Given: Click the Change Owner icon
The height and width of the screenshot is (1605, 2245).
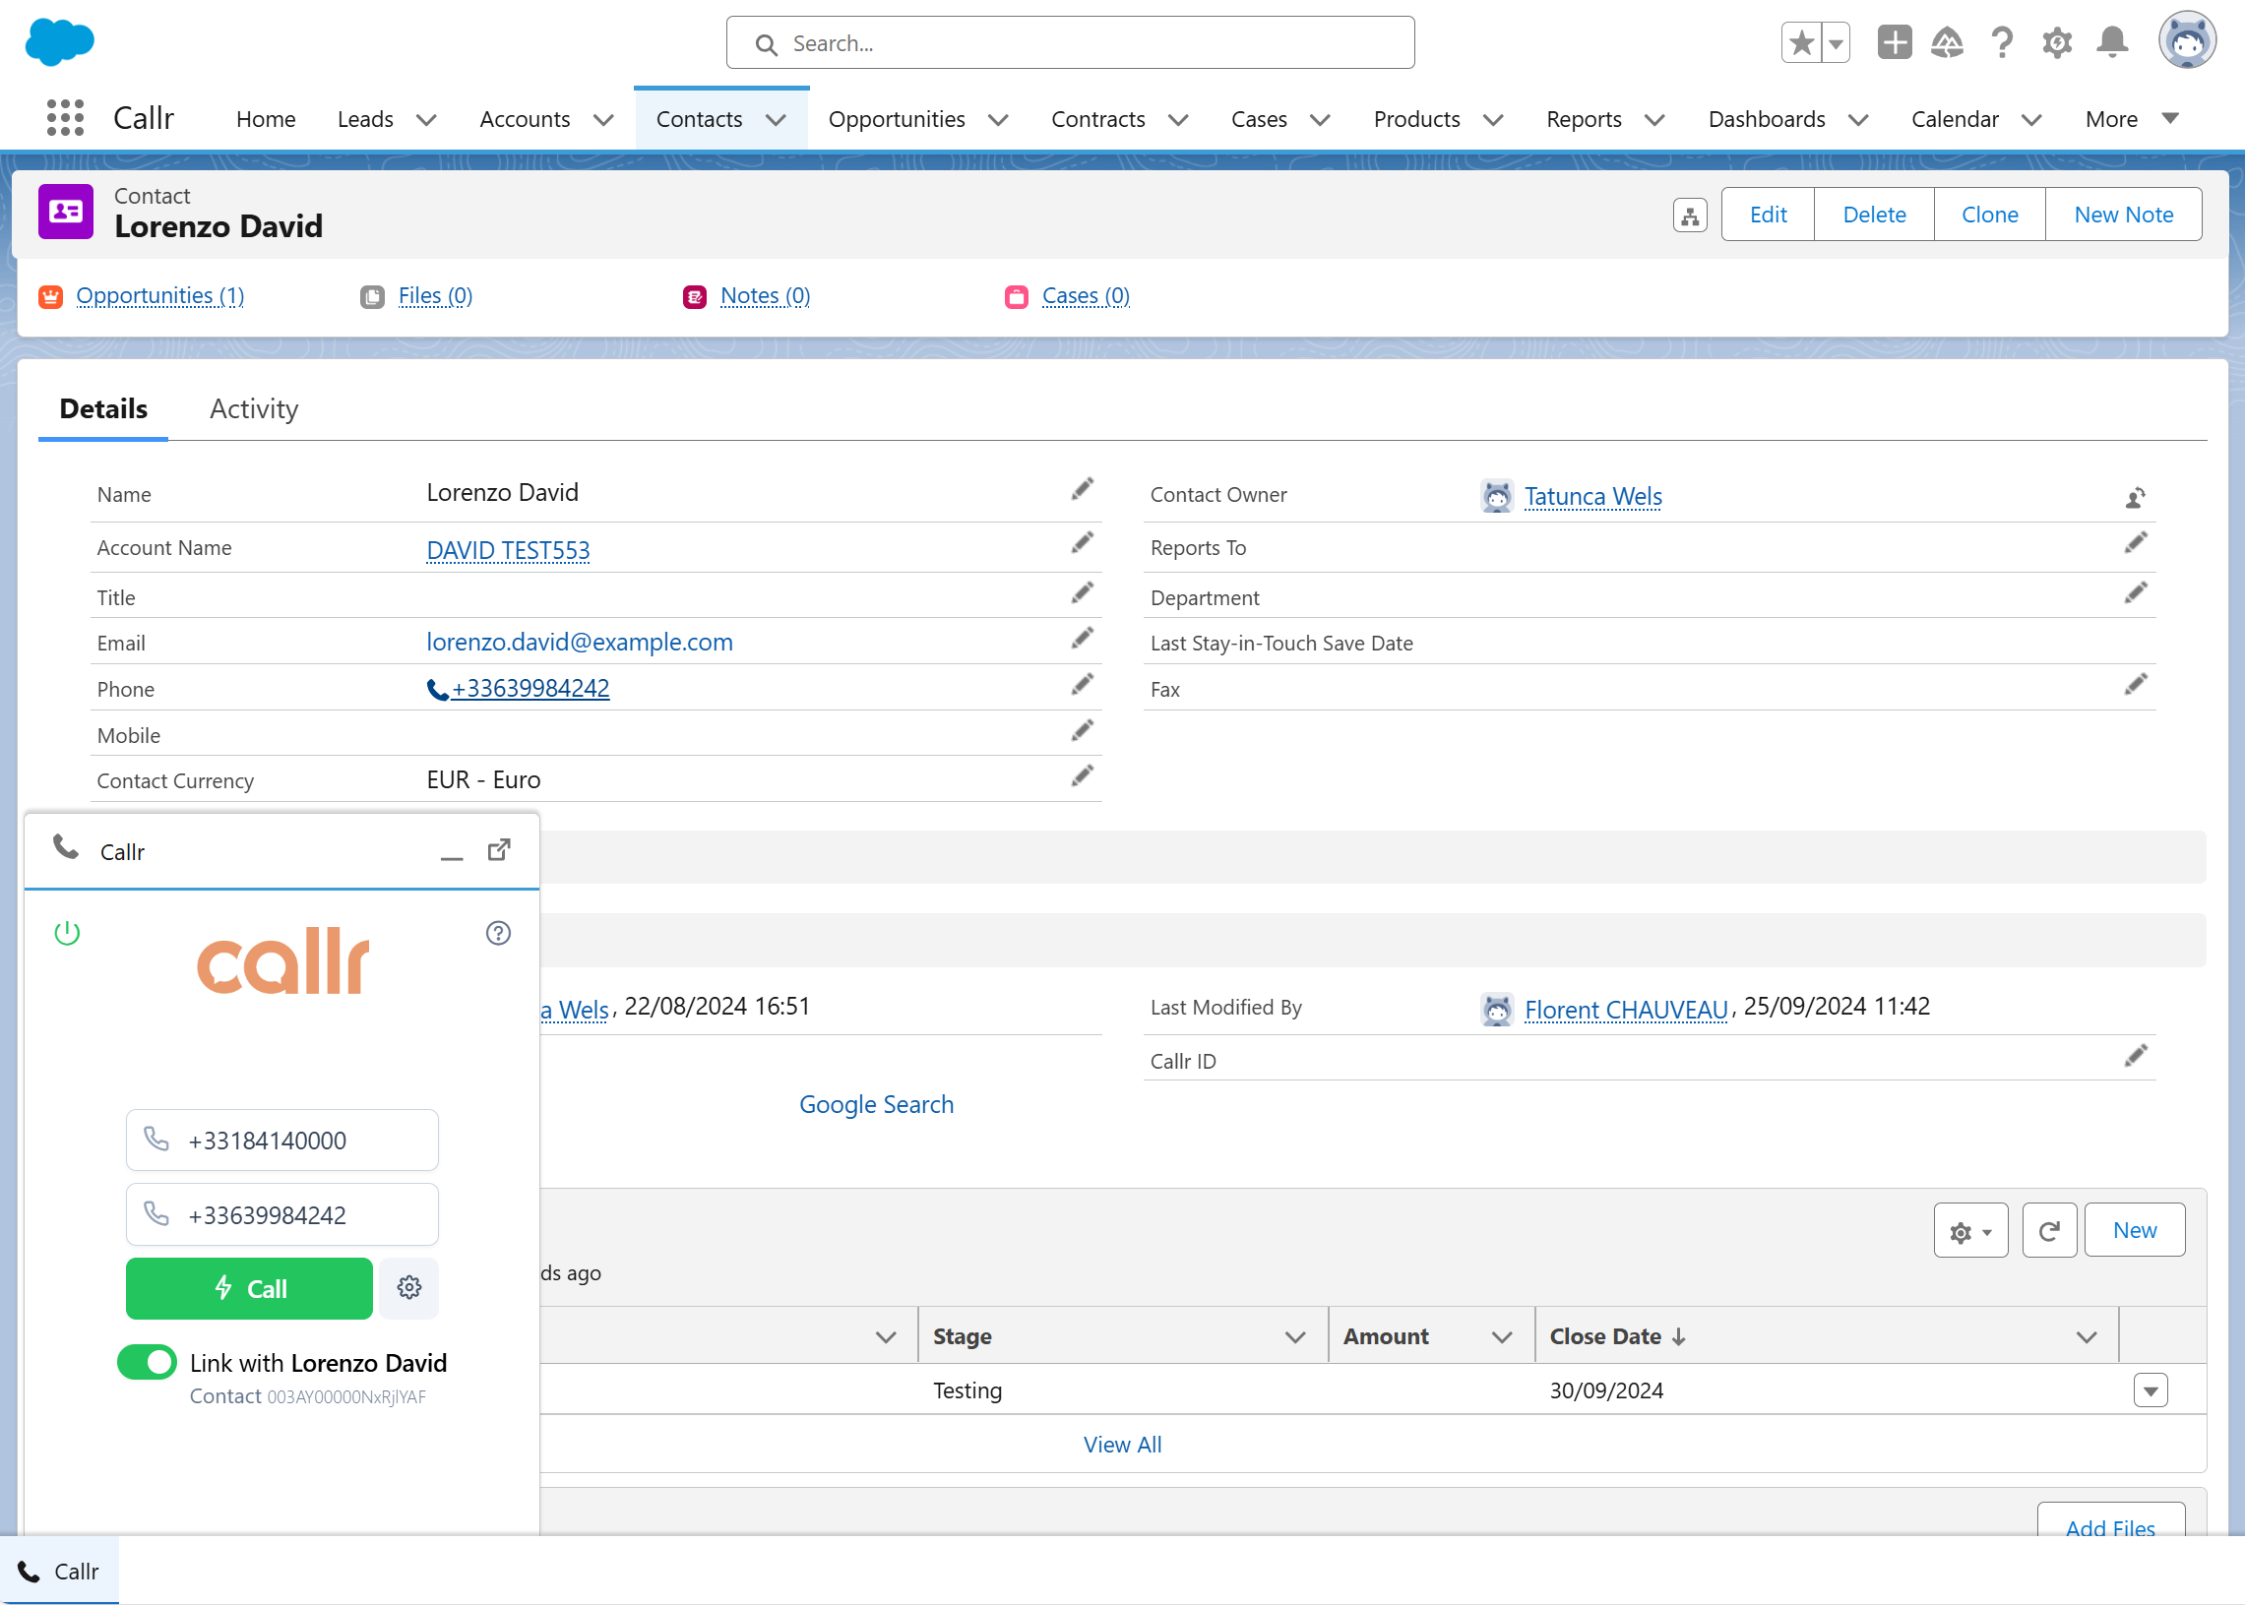Looking at the screenshot, I should 2136,497.
